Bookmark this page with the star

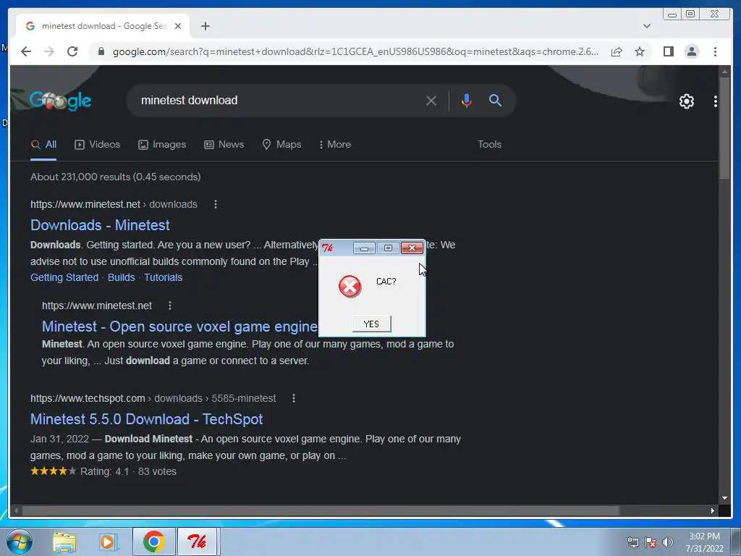(x=640, y=51)
